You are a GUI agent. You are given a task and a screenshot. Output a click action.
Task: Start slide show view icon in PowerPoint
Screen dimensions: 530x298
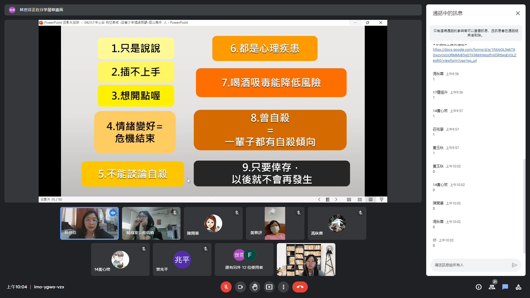(381, 199)
